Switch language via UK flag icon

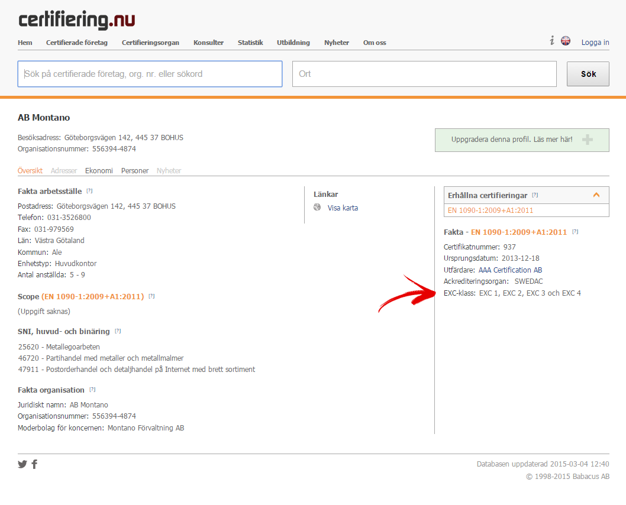coord(565,41)
